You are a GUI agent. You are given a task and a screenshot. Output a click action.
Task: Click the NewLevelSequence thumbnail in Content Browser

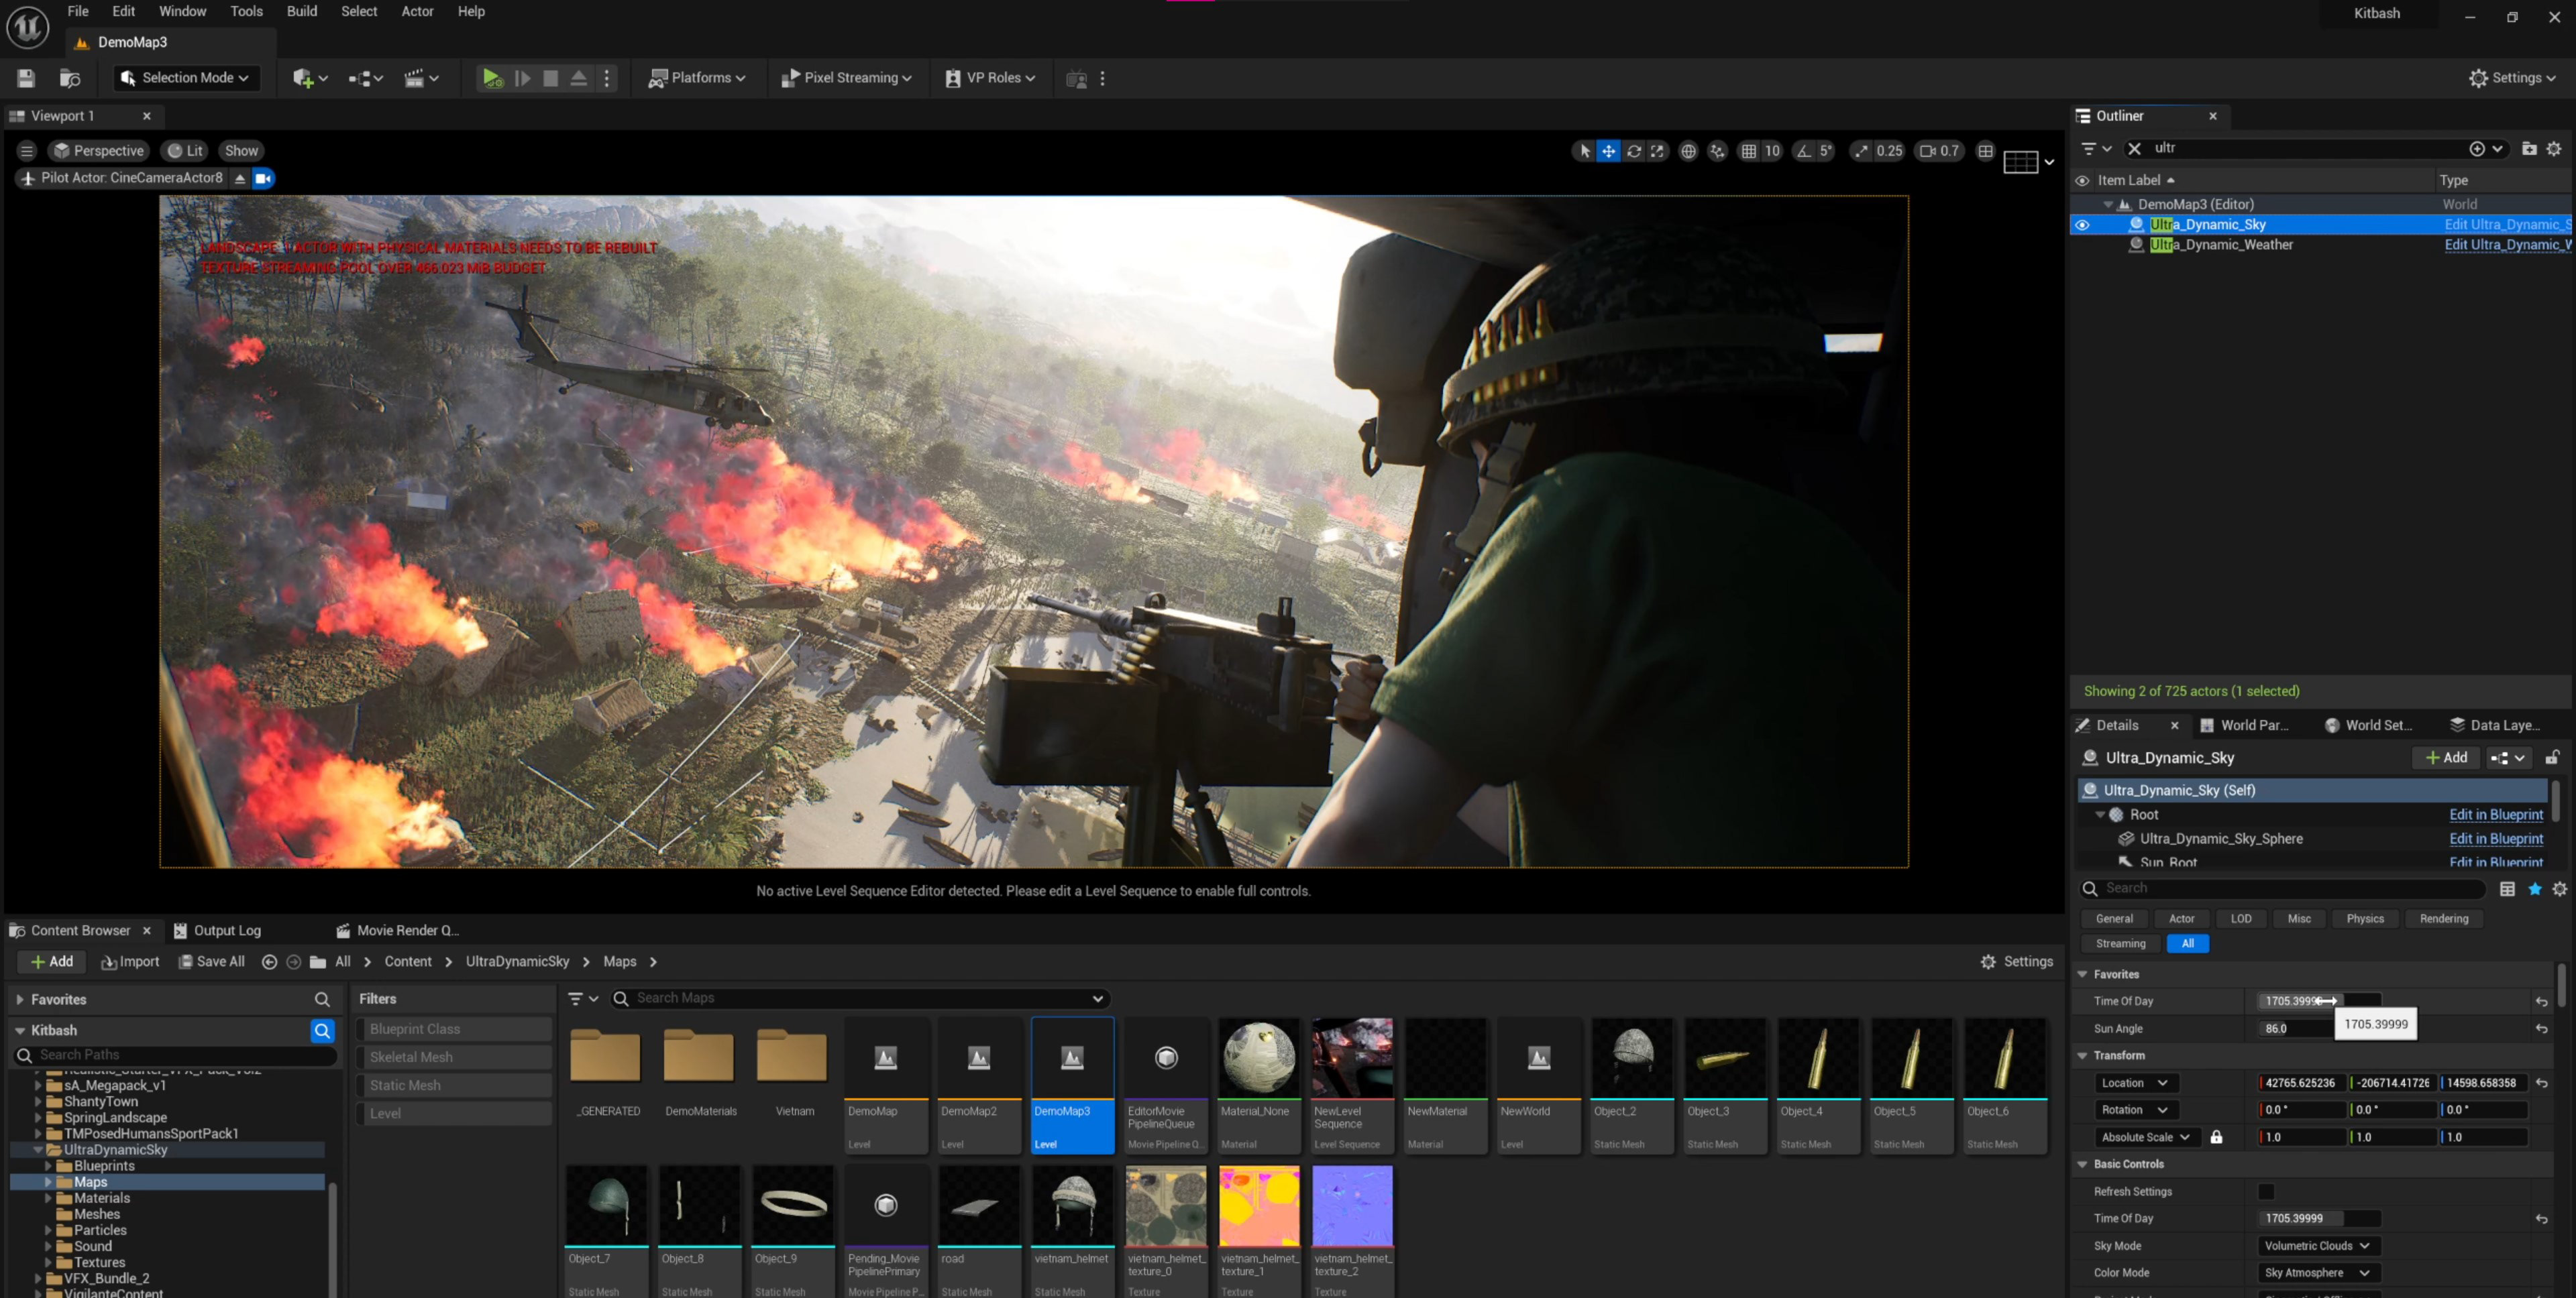pyautogui.click(x=1352, y=1058)
